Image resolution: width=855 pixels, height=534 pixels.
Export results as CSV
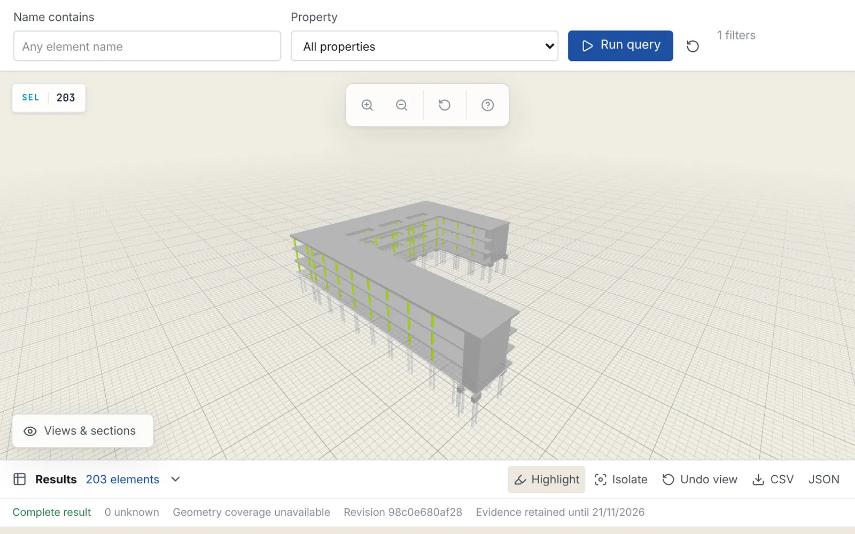[x=773, y=480]
